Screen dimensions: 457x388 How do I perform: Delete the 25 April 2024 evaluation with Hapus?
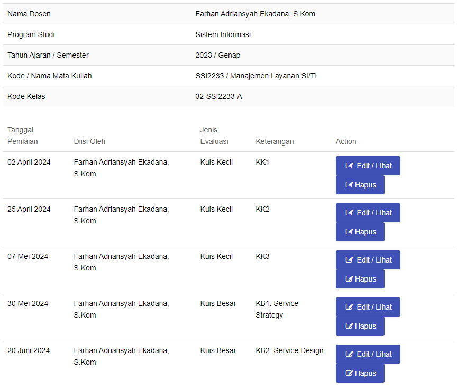[x=360, y=232]
